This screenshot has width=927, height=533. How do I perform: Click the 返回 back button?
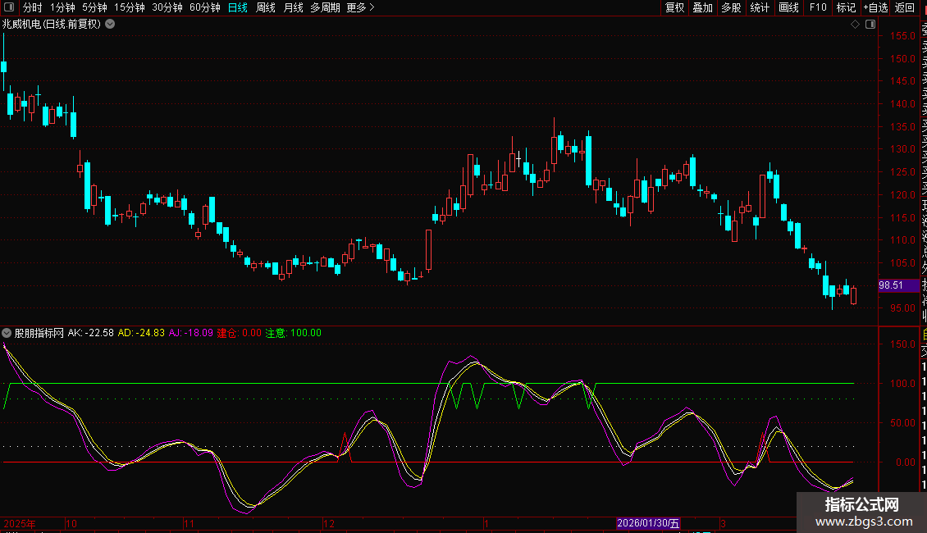[905, 7]
